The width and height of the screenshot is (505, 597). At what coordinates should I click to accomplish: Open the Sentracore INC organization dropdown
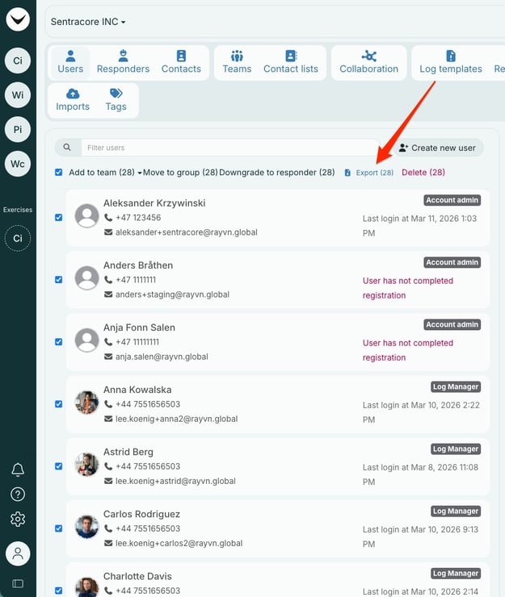[x=89, y=22]
